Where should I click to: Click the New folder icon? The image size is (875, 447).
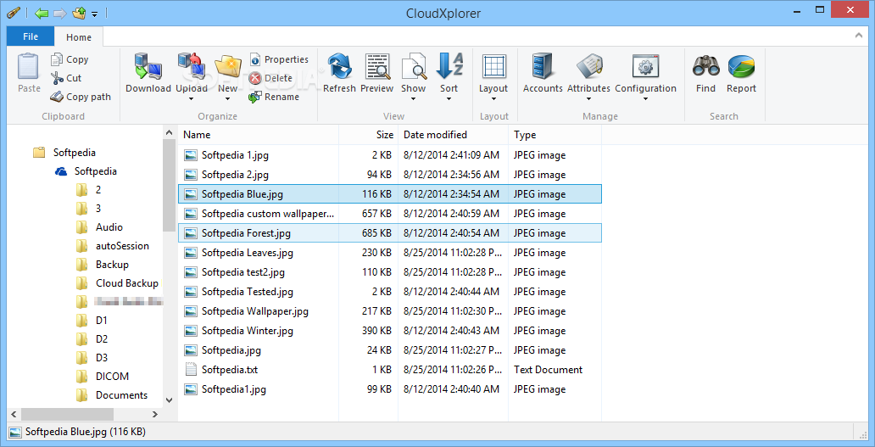[227, 66]
